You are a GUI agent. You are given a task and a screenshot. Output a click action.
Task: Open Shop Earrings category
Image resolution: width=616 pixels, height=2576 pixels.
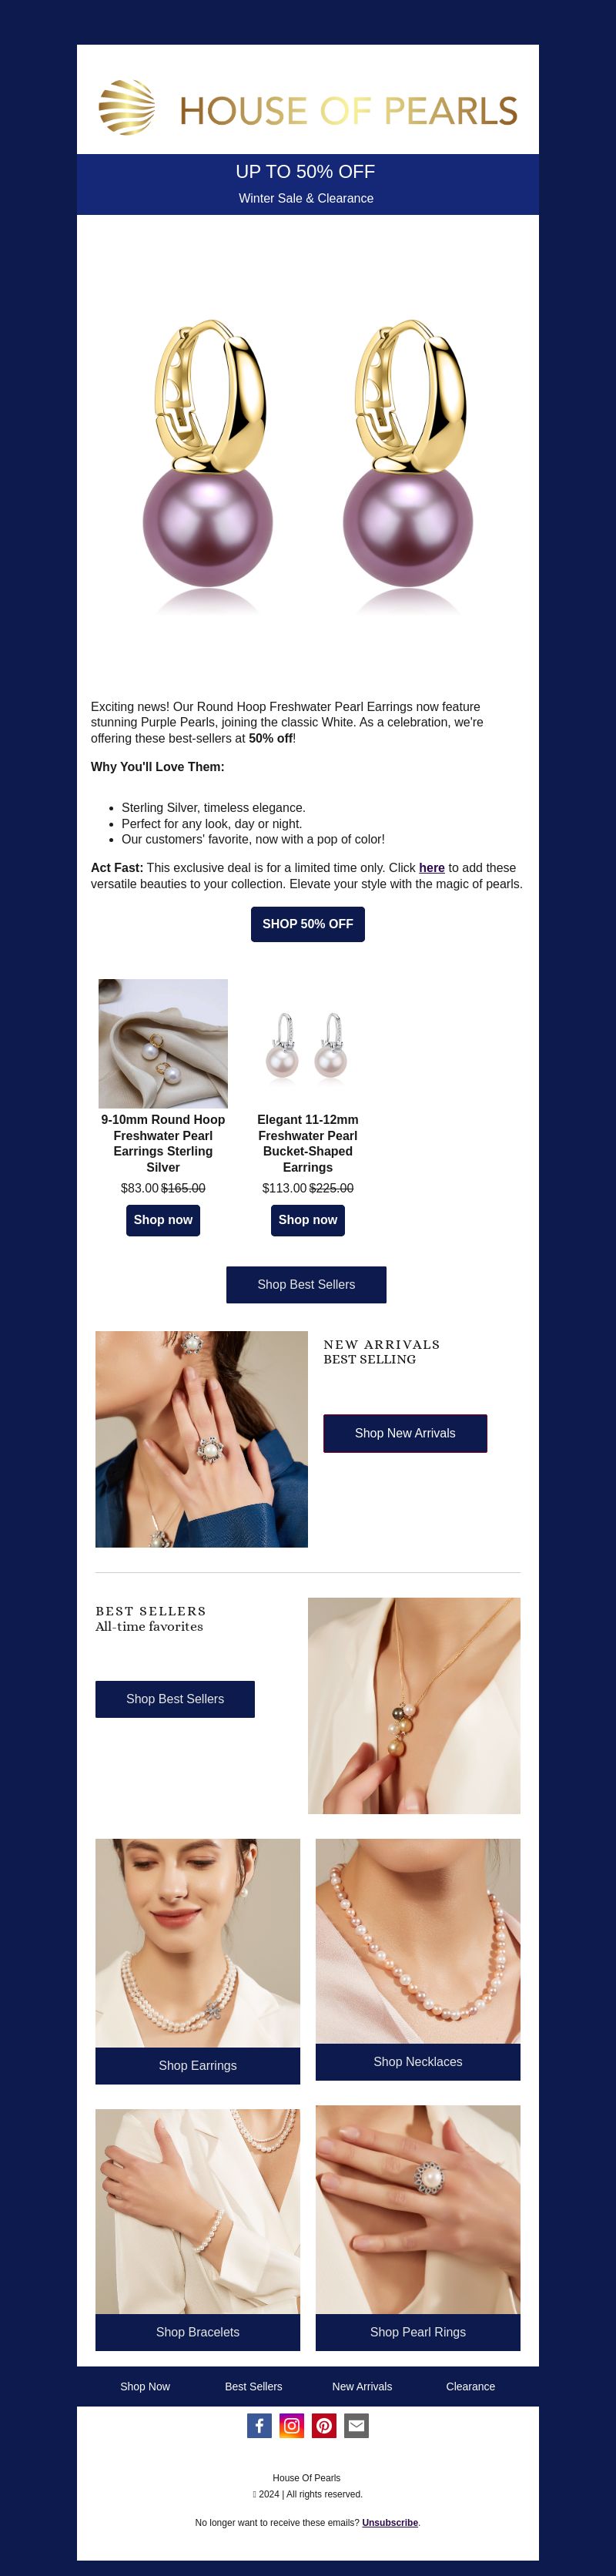198,2065
